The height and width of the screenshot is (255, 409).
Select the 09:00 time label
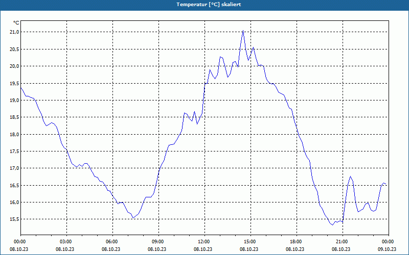[x=157, y=242]
